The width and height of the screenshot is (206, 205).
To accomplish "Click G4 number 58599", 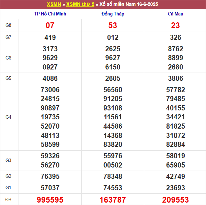I will [x=50, y=144].
